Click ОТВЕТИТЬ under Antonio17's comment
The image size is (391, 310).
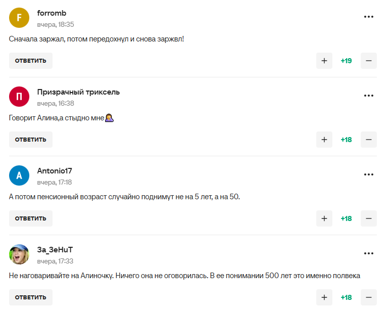[x=31, y=218]
